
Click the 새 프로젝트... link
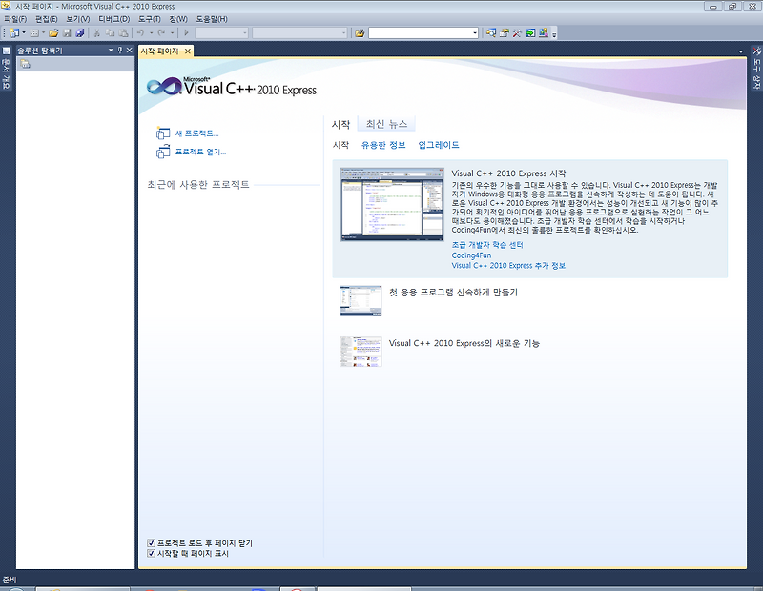196,133
